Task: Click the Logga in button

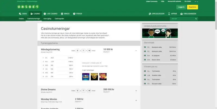Action: 181,7
